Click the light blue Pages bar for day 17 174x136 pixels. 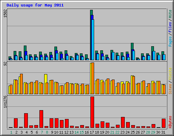click(93, 40)
